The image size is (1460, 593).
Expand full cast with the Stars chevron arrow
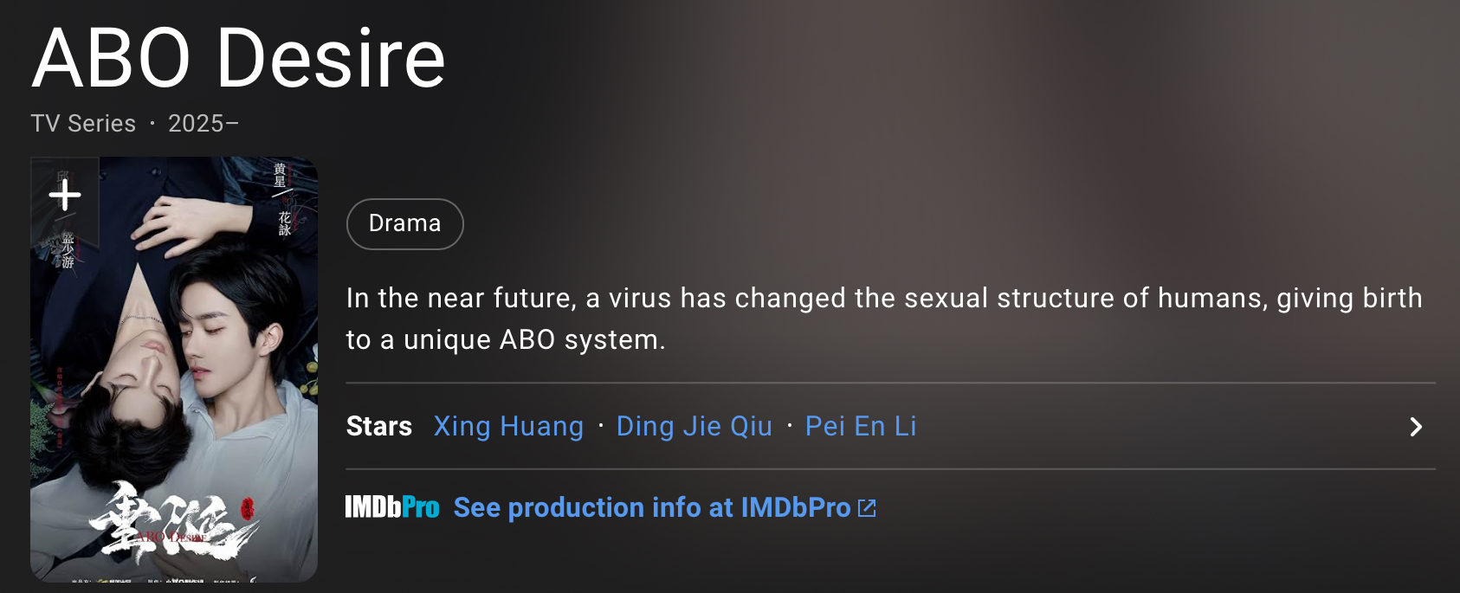(1416, 427)
